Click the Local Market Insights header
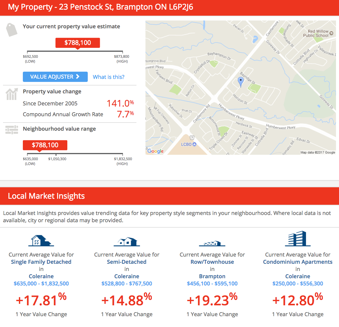 (46, 196)
